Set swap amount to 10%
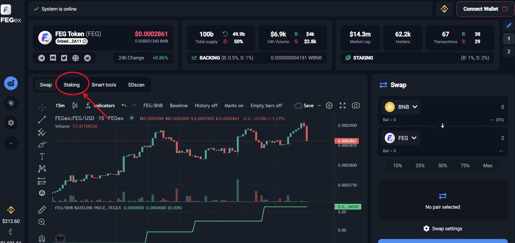The width and height of the screenshot is (515, 243). click(x=397, y=166)
